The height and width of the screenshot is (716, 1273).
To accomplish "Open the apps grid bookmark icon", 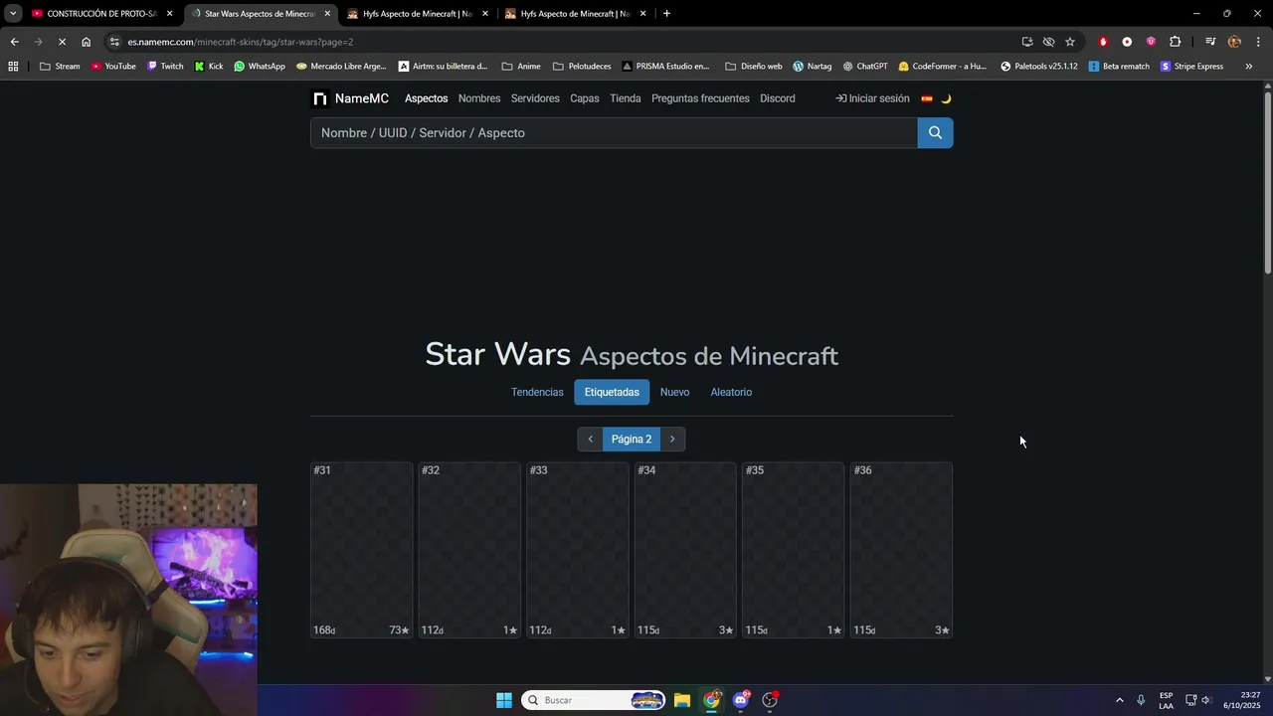I will click(x=13, y=67).
